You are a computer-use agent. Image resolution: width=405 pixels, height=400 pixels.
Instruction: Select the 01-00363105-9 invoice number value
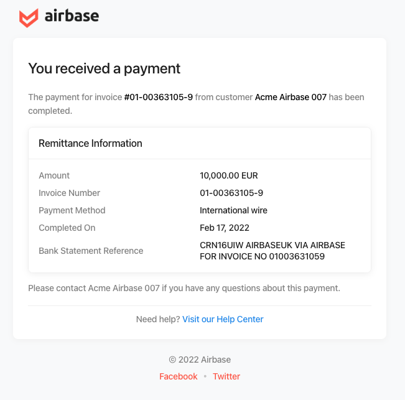tap(231, 193)
